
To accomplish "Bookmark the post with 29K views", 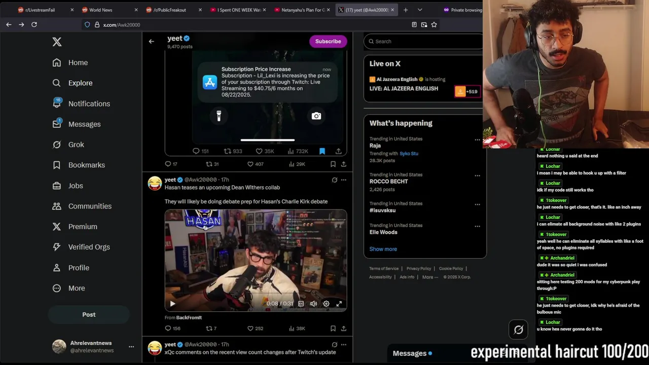I will (x=333, y=164).
